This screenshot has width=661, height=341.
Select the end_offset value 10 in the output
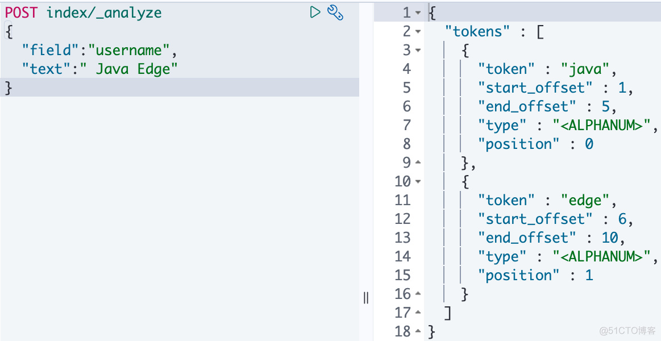click(609, 238)
